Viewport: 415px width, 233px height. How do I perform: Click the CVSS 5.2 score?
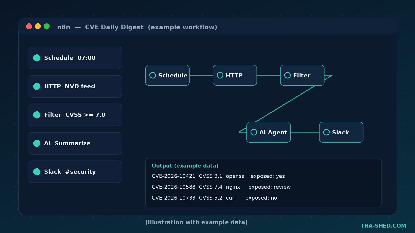point(211,198)
